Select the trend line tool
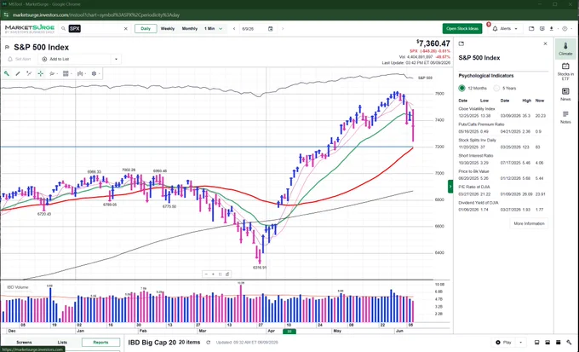Screen dimensions: 579x352 click(x=29, y=73)
